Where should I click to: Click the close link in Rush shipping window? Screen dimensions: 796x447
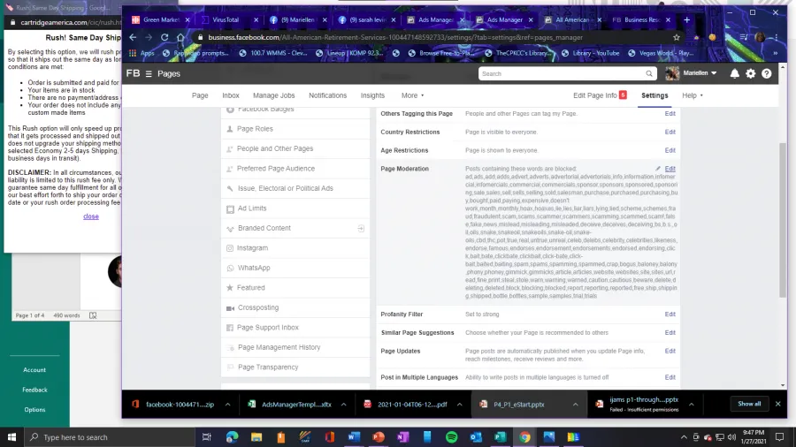[91, 216]
